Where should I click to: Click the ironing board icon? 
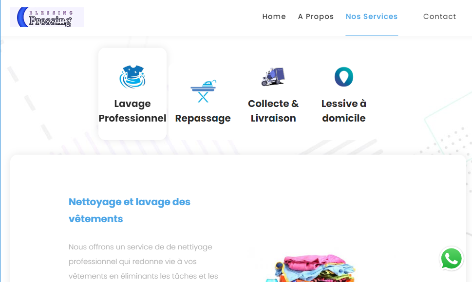(203, 91)
